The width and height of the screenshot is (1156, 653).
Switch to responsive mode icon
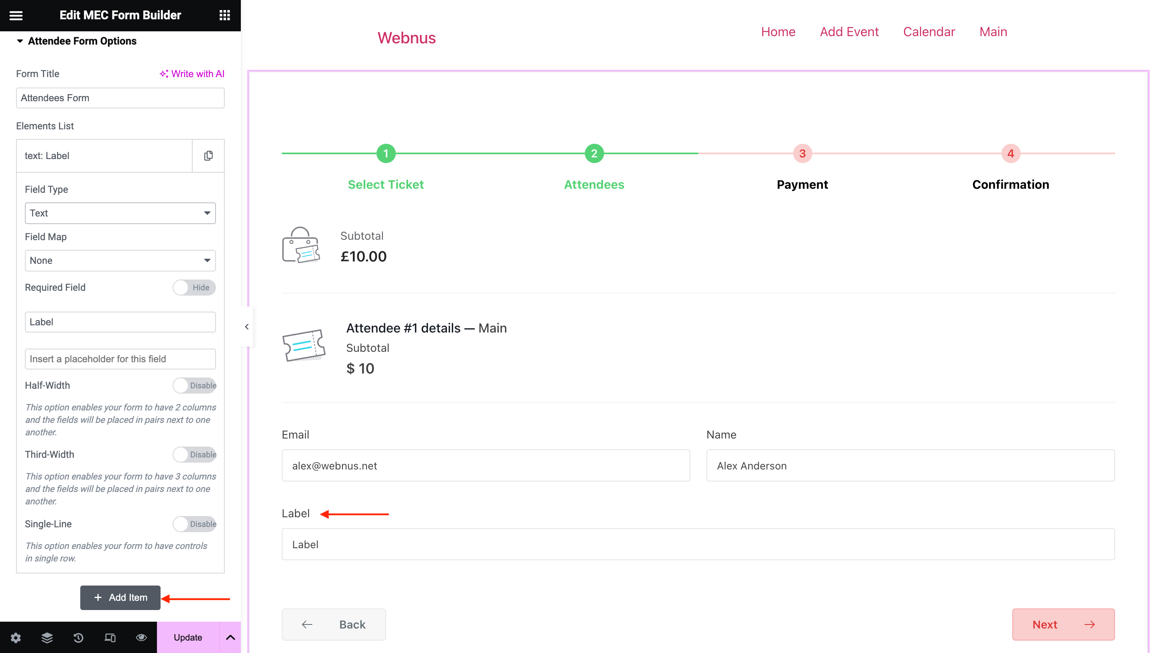[110, 637]
